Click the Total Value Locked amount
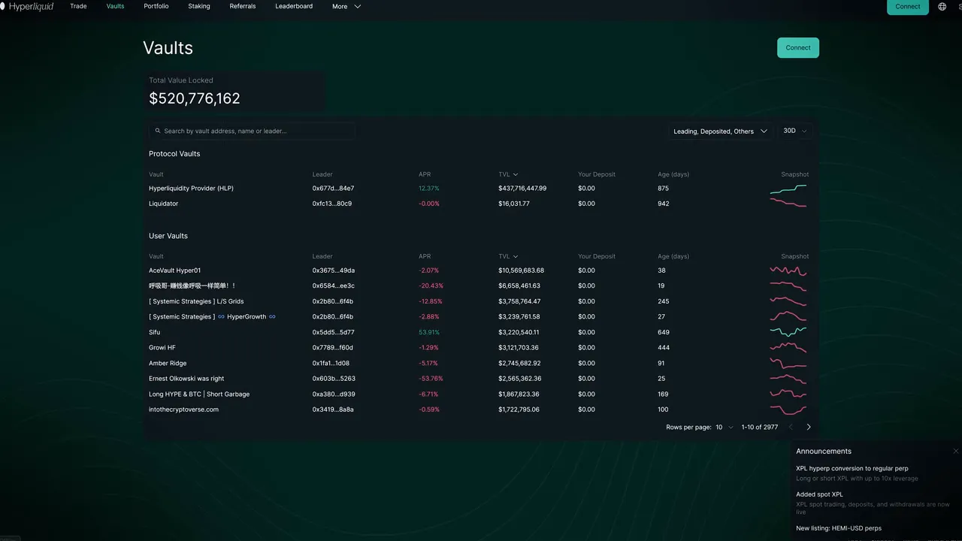 coord(195,98)
